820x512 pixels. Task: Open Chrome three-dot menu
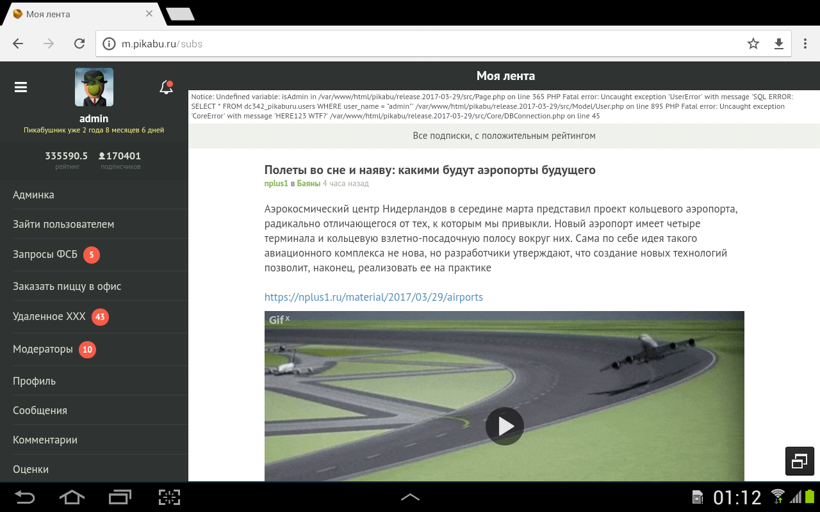point(805,44)
